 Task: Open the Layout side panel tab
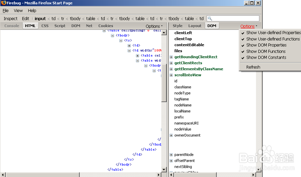coord(195,26)
